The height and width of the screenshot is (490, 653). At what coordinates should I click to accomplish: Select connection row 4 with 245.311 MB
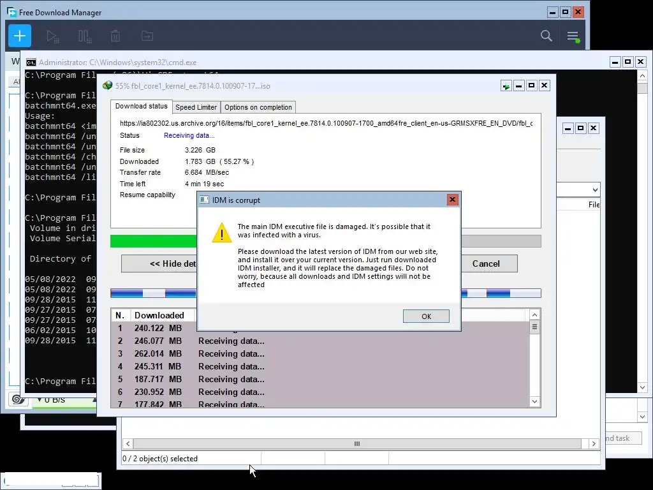320,367
